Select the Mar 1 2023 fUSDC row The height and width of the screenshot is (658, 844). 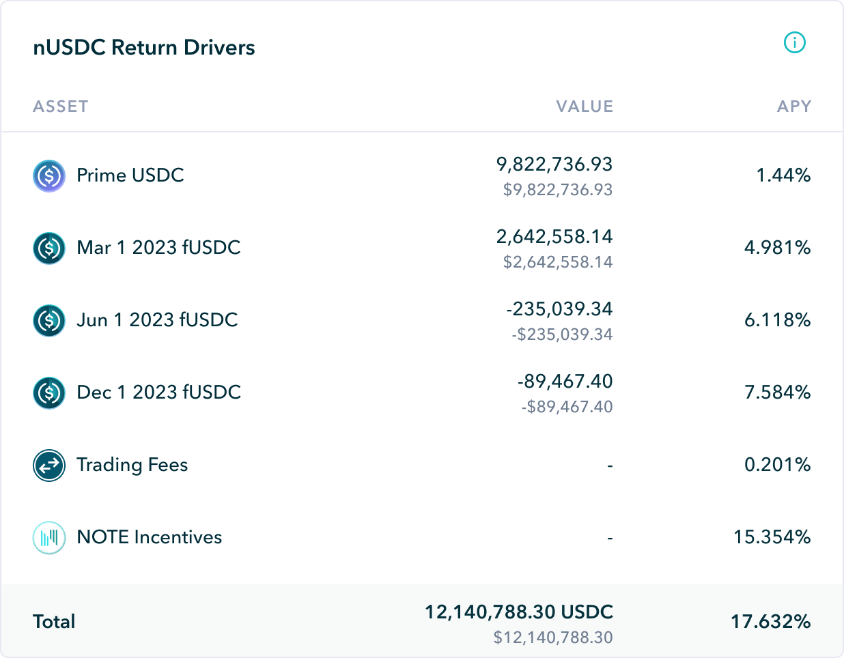tap(158, 248)
